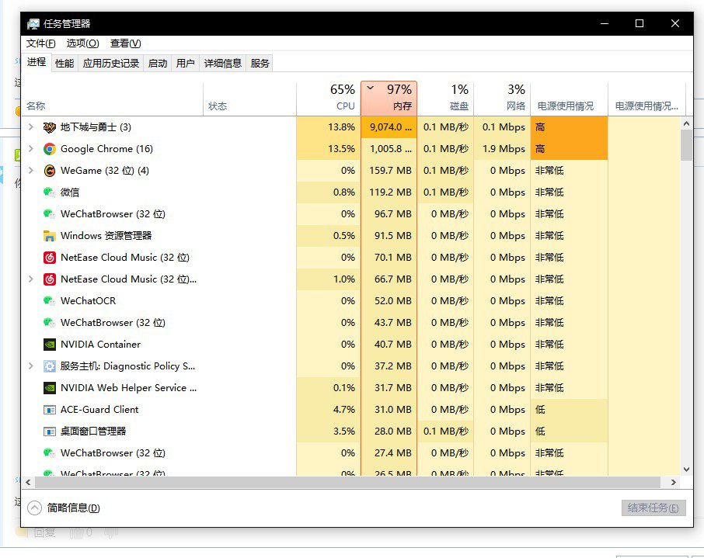Select the NVIDIA Container icon
The image size is (704, 558).
pos(50,345)
